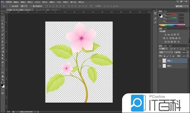Select the 图层 1 layer thumbnail
This screenshot has width=190, height=113.
[164, 66]
